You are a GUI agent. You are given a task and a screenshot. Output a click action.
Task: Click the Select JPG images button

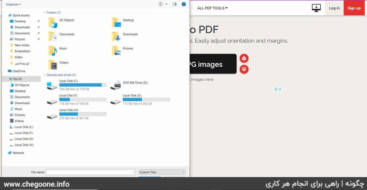click(213, 64)
